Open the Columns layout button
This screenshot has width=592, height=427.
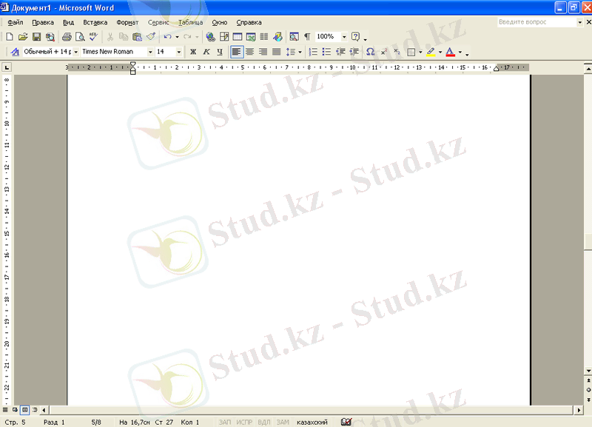click(264, 36)
